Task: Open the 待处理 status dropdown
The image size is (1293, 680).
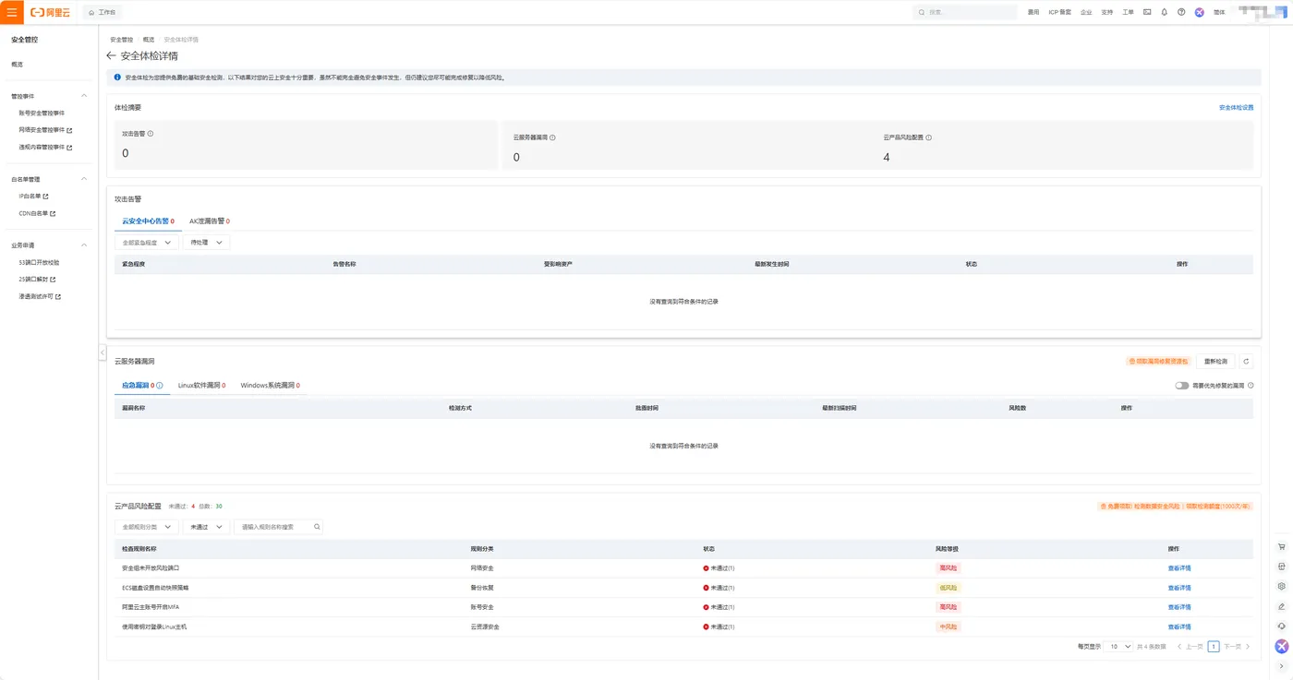Action: (206, 243)
